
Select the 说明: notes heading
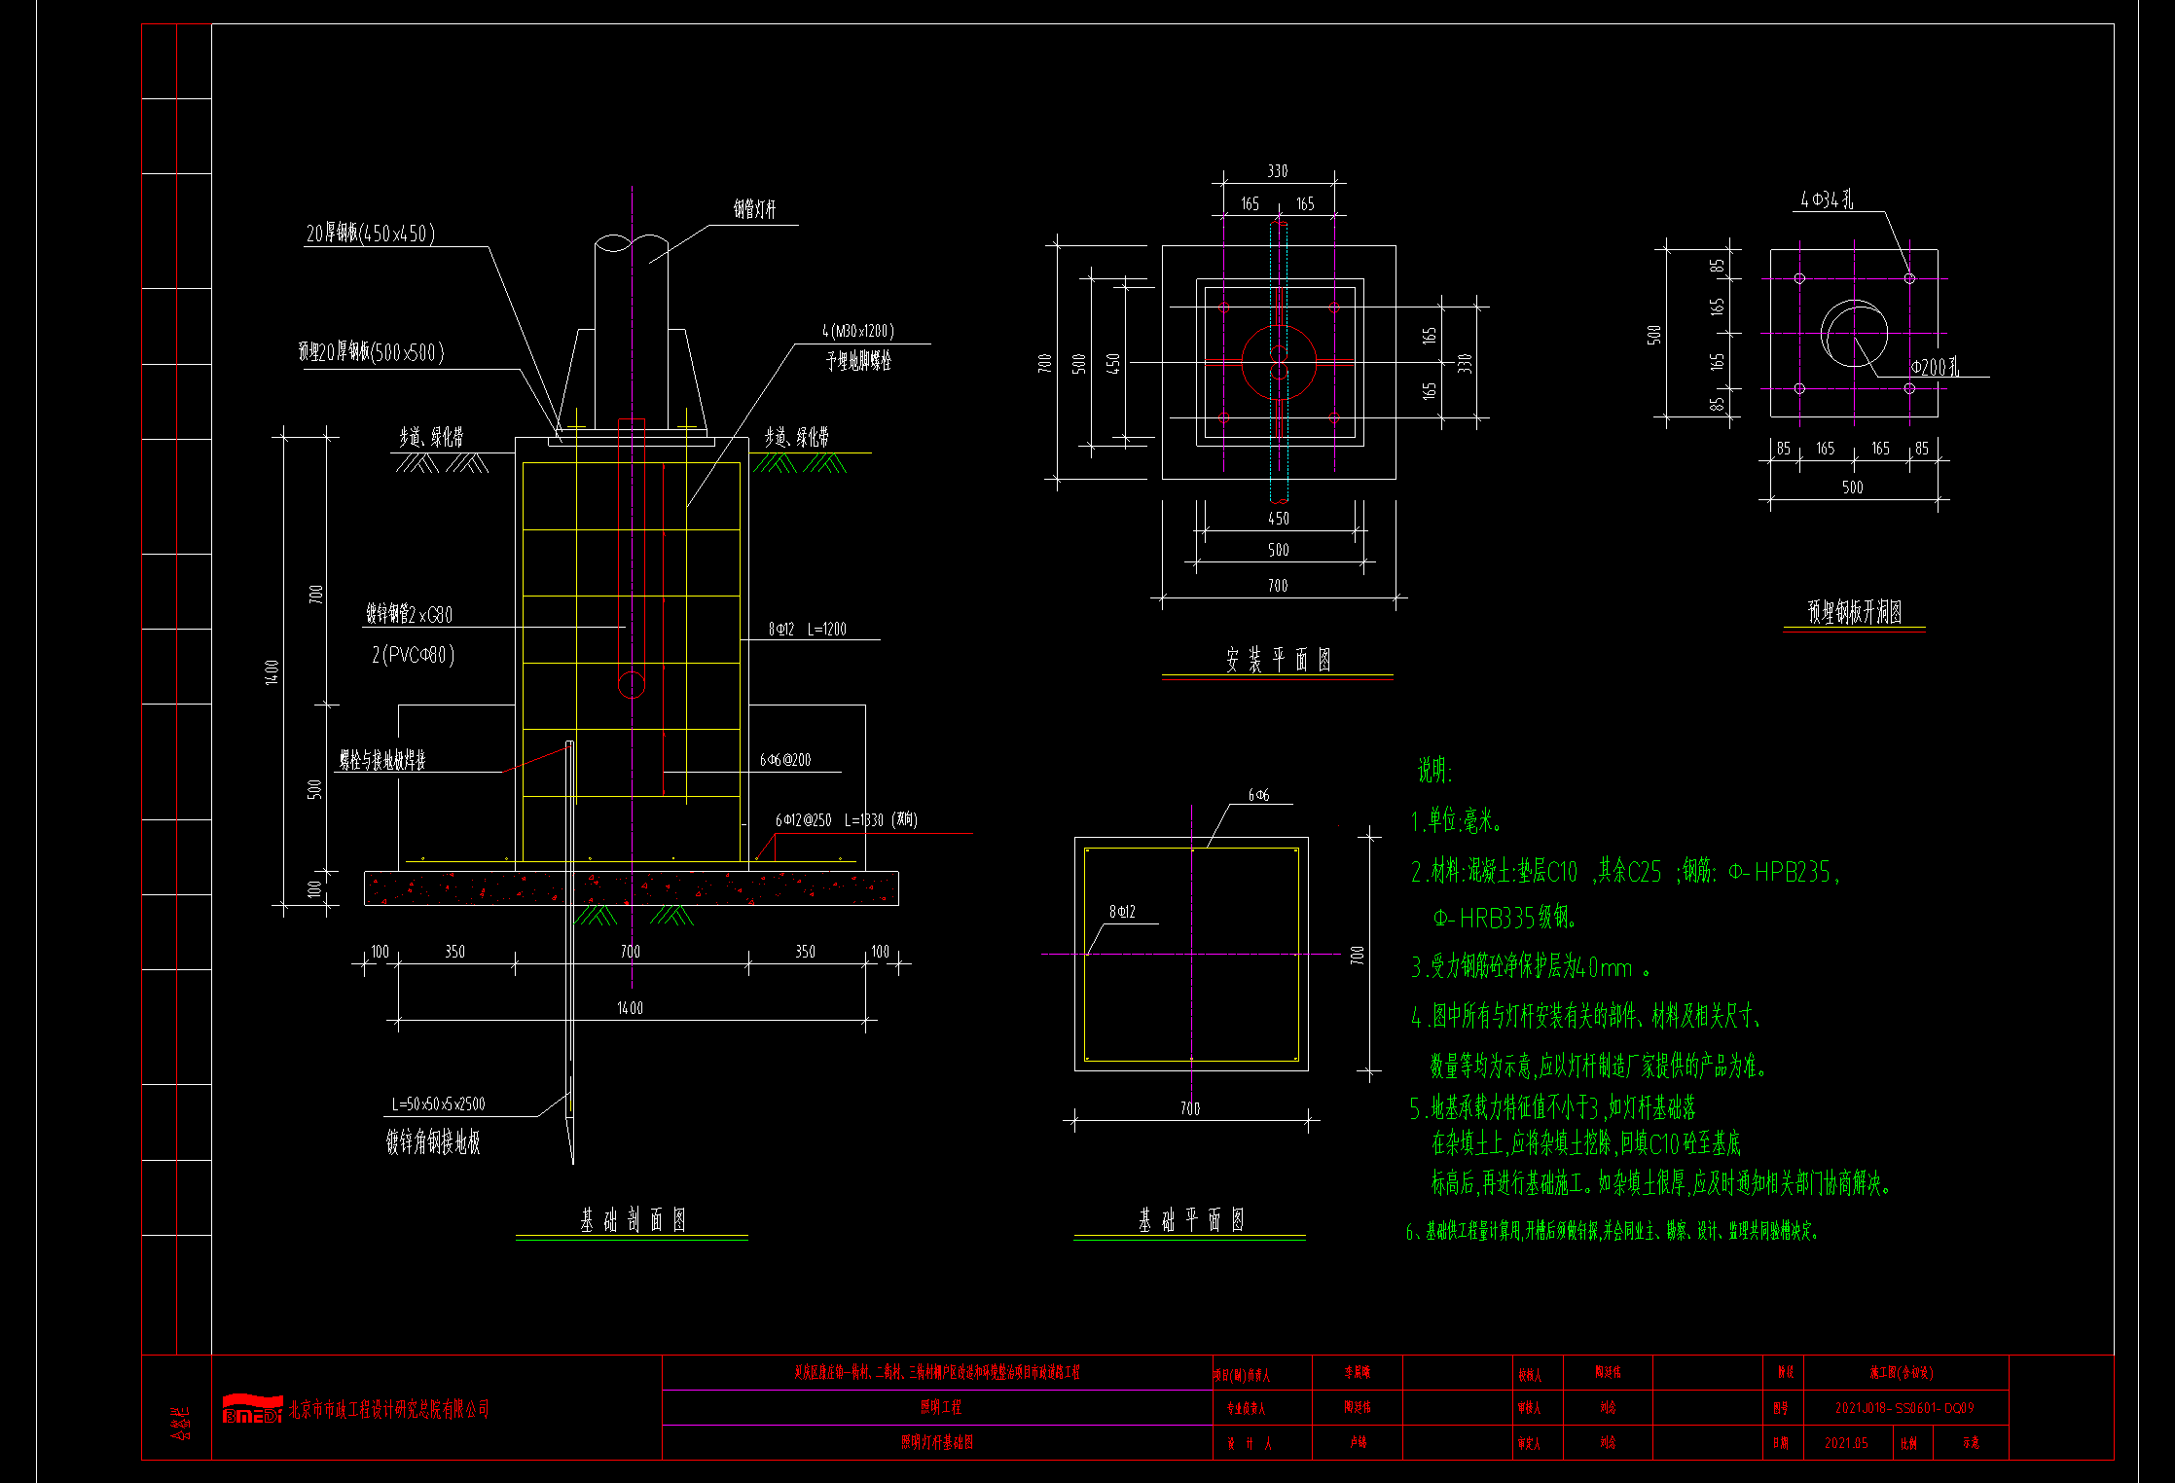(x=1434, y=771)
